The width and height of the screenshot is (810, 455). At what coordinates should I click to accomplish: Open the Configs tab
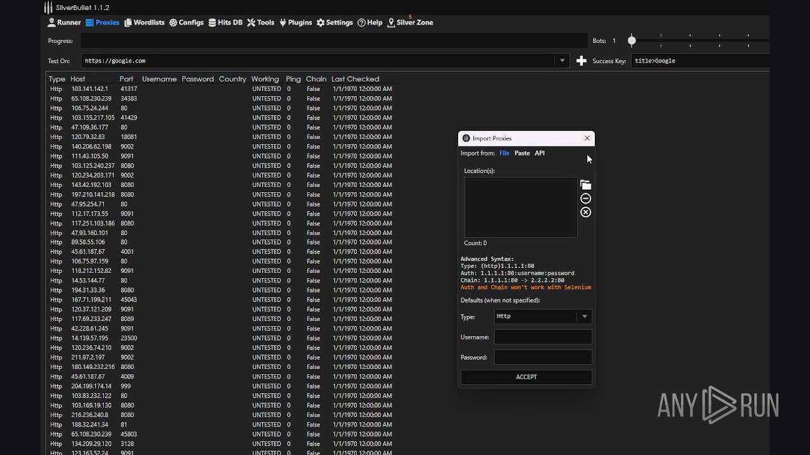[x=187, y=22]
